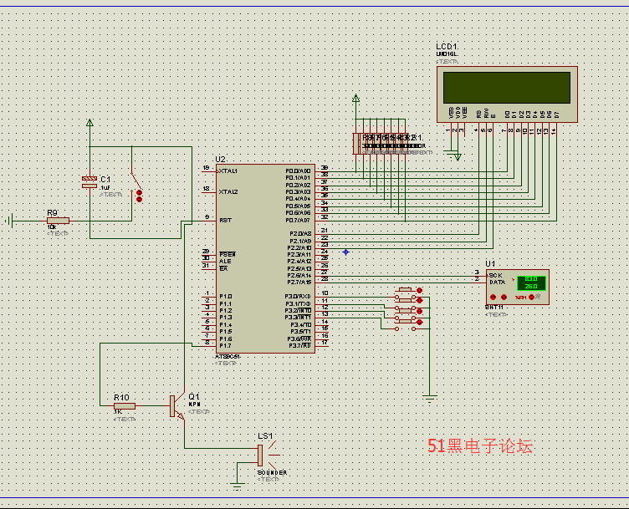Toggle latch dot of the P3.1 push button

(x=420, y=301)
